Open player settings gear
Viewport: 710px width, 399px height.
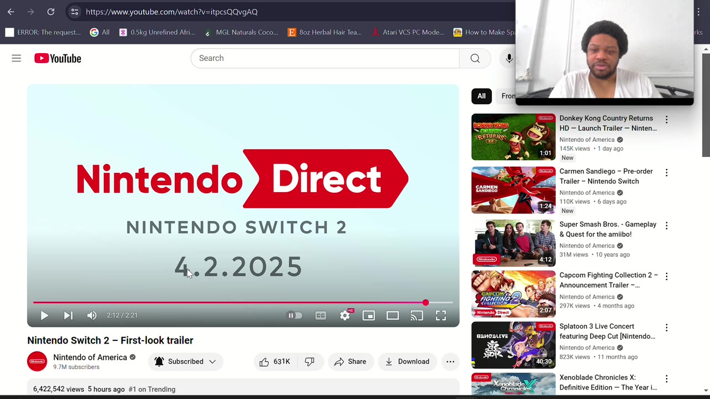[x=345, y=315]
